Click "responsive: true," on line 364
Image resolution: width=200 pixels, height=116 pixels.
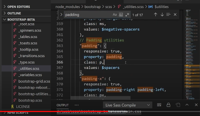103,51
